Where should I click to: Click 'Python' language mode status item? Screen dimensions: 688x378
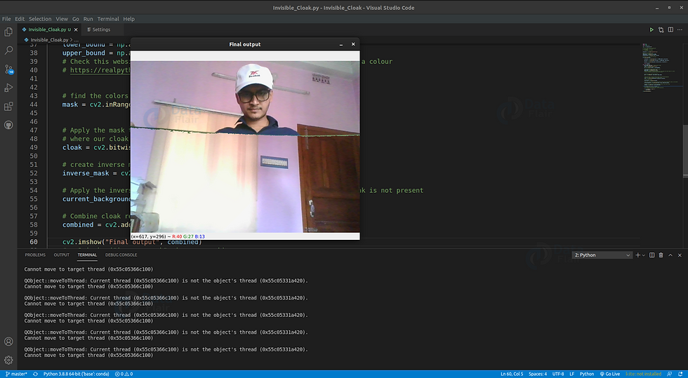587,374
